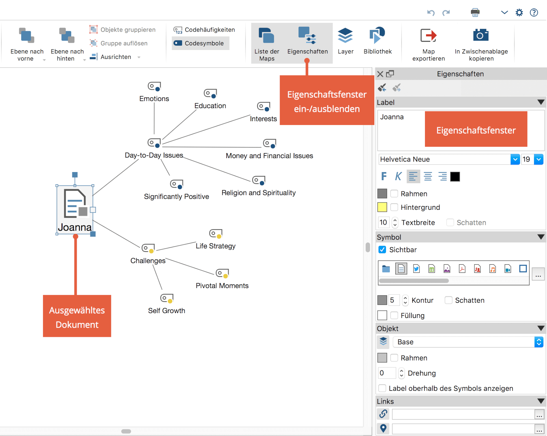Collapse the Label section
This screenshot has width=547, height=436.
(541, 102)
